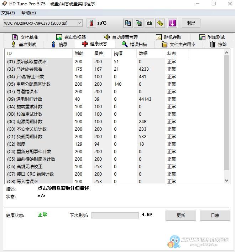Image resolution: width=235 pixels, height=252 pixels.
Task: Click the 日志 log button
Action: [215, 215]
